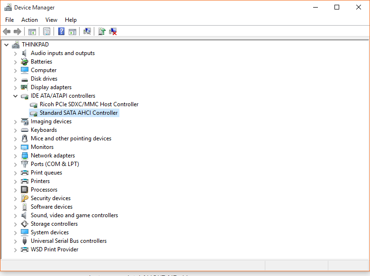The image size is (370, 276).
Task: Click the Batteries icon
Action: coord(25,62)
